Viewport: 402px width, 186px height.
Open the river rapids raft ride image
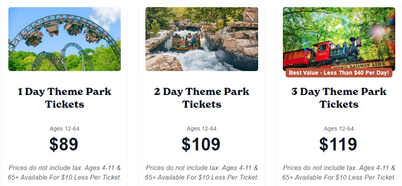(x=202, y=39)
